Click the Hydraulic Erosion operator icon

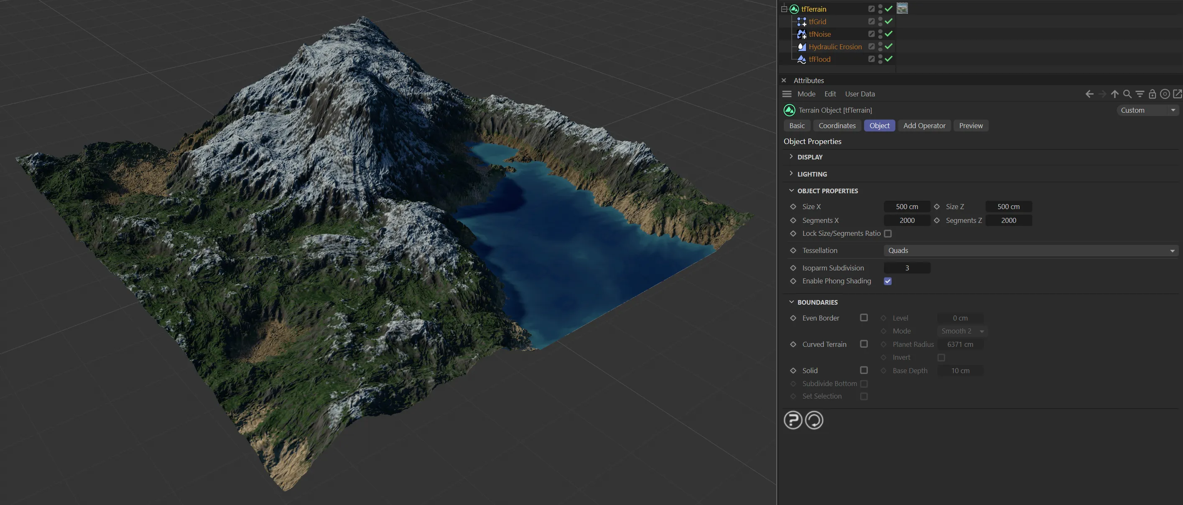pyautogui.click(x=802, y=47)
